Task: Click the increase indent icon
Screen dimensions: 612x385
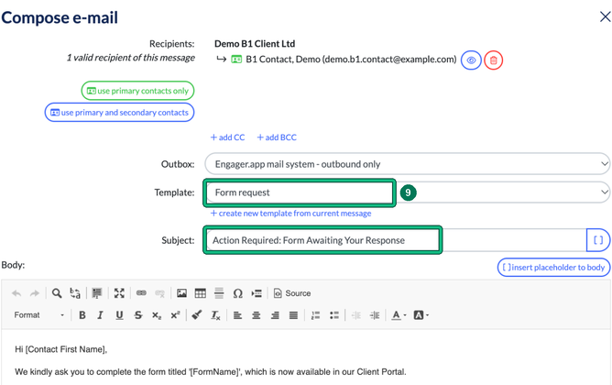Action: [x=375, y=315]
